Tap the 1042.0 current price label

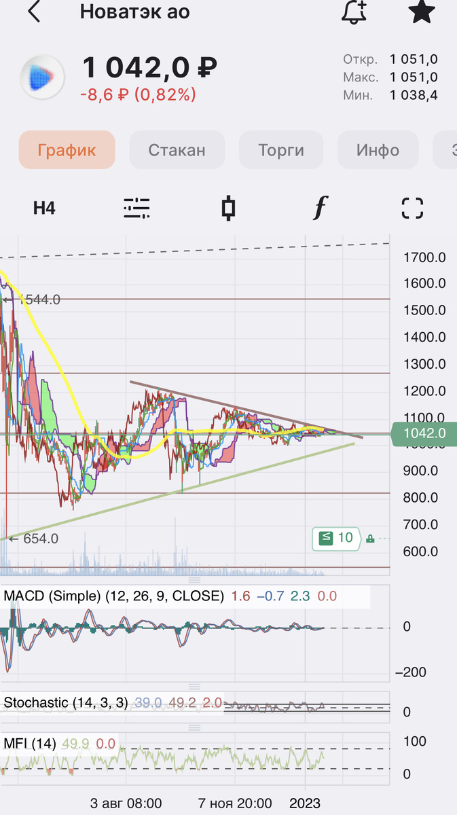tap(423, 434)
